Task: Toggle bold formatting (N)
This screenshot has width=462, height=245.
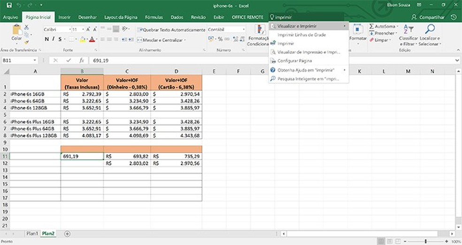Action: click(47, 39)
